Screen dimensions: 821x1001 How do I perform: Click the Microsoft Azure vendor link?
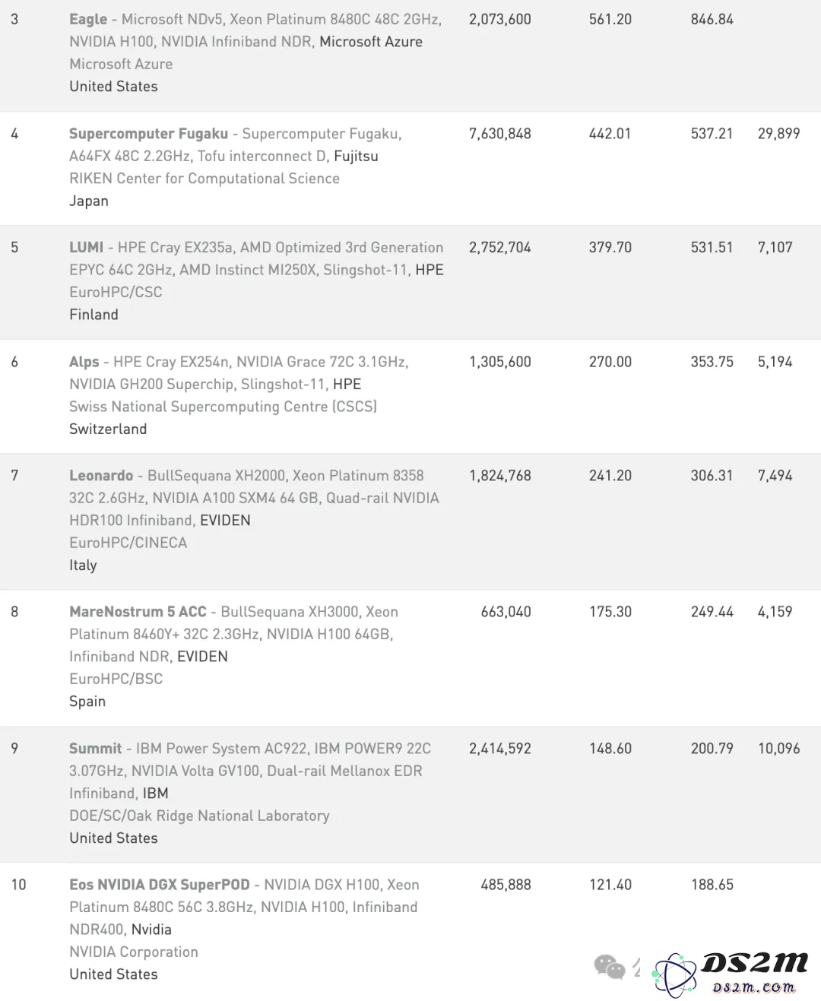click(x=371, y=42)
